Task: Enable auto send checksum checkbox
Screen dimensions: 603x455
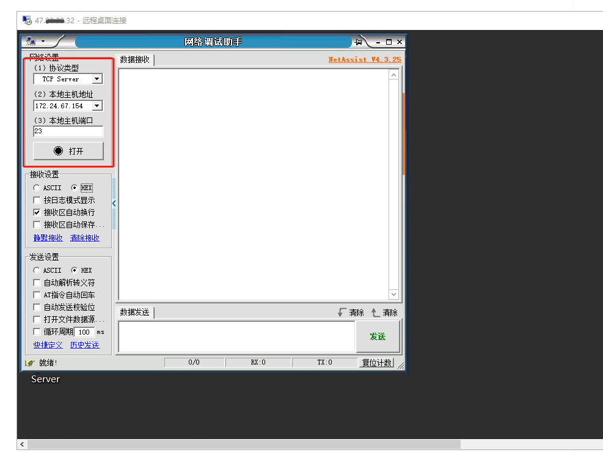Action: (x=37, y=307)
